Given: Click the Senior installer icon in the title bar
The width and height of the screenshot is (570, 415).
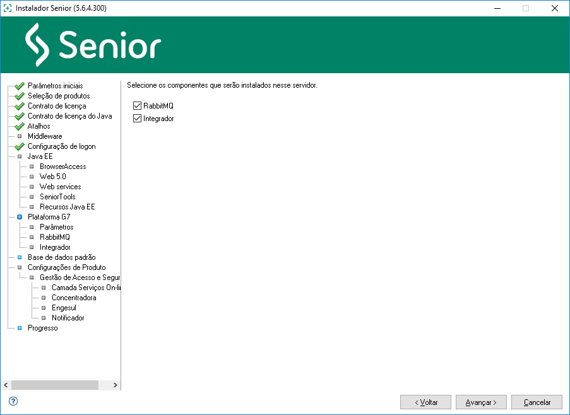Looking at the screenshot, I should 8,8.
